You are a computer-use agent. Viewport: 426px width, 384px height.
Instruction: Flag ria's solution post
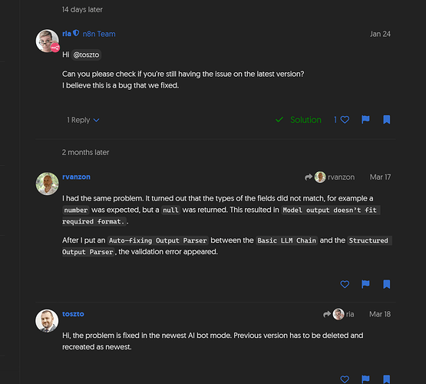[365, 120]
